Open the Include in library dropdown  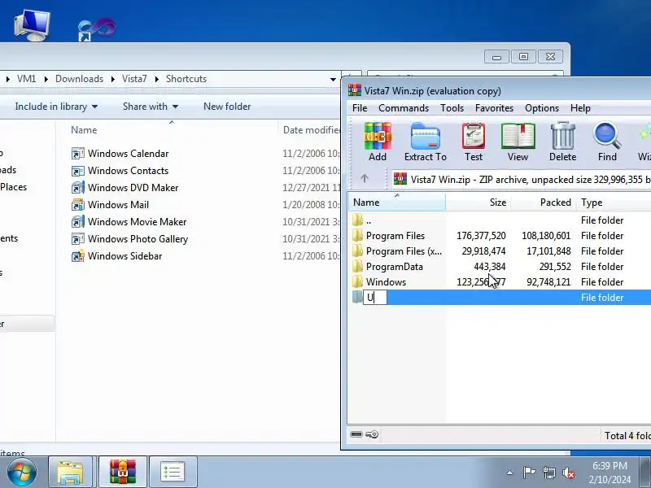click(x=56, y=107)
